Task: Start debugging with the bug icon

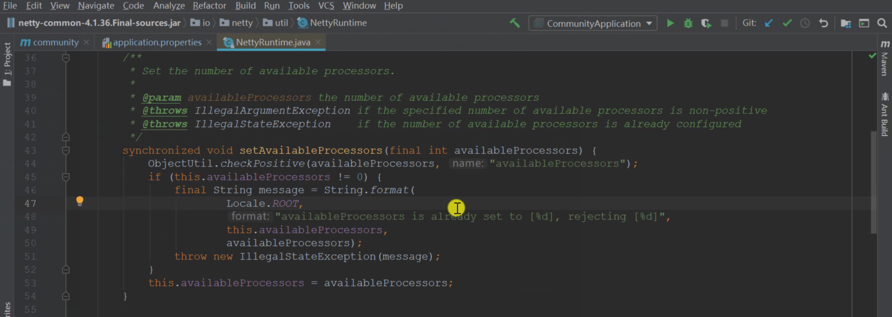Action: coord(688,23)
